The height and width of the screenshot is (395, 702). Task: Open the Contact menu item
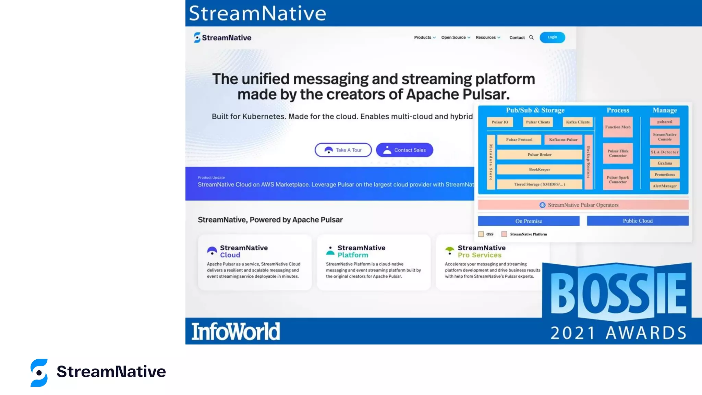pos(517,38)
